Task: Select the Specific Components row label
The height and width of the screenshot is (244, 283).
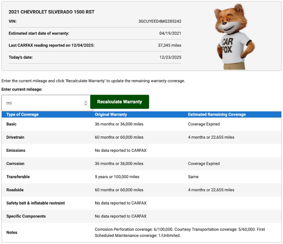Action: (x=26, y=216)
